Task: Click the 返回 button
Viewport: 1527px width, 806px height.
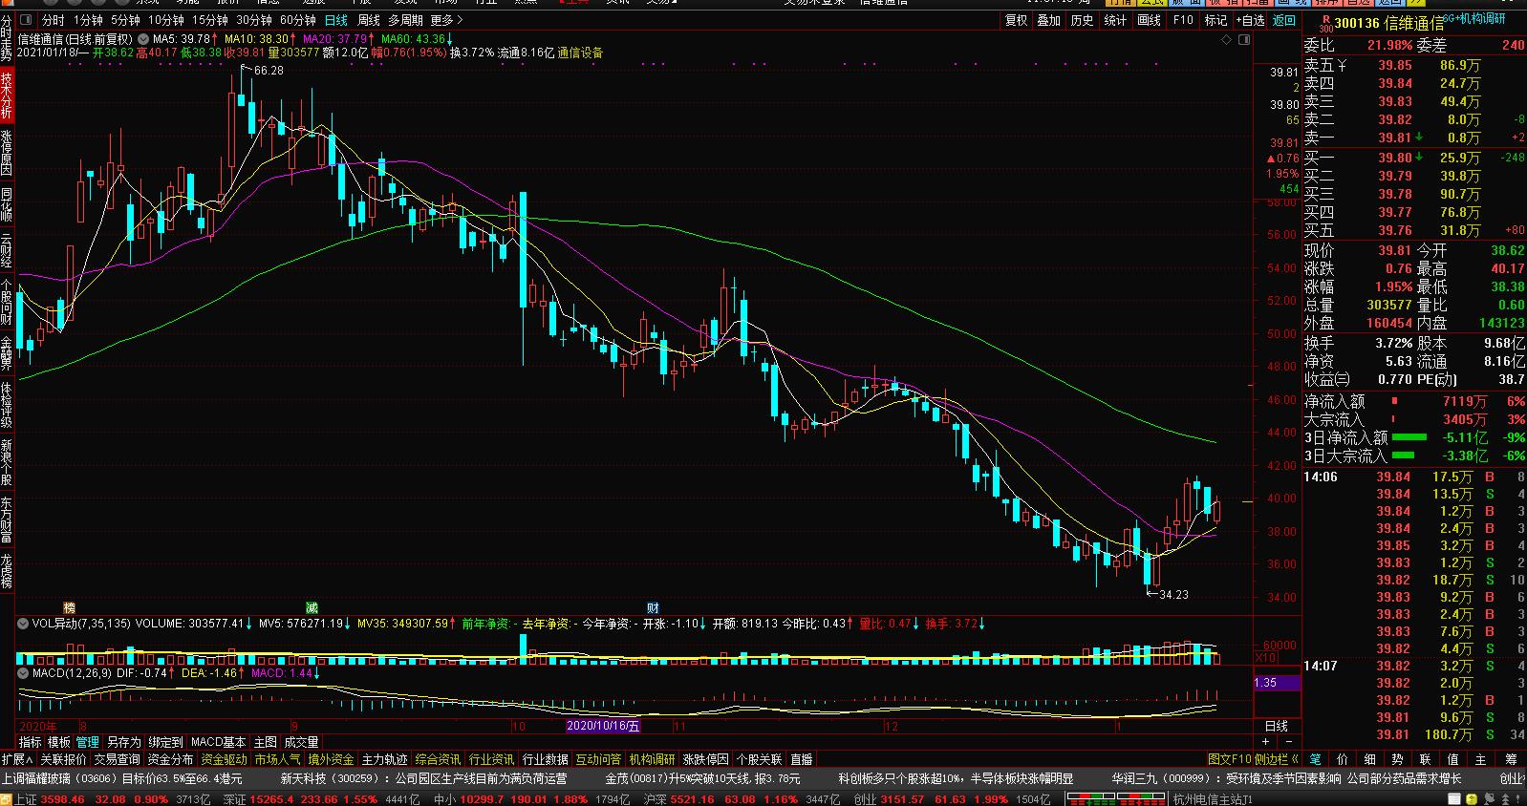Action: coord(1283,20)
